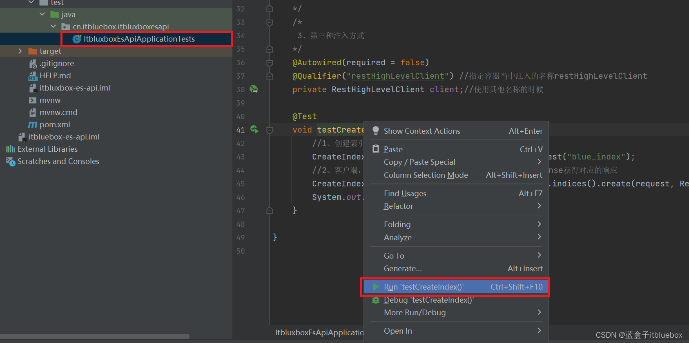
Task: Click the ItbluxboxEsApiApplicationTests class icon
Action: (x=77, y=39)
